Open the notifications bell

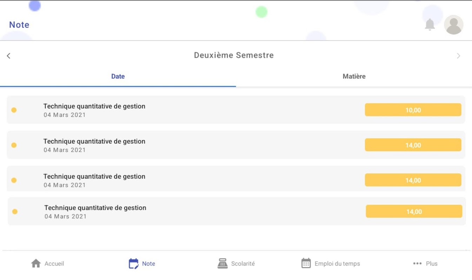click(x=430, y=24)
